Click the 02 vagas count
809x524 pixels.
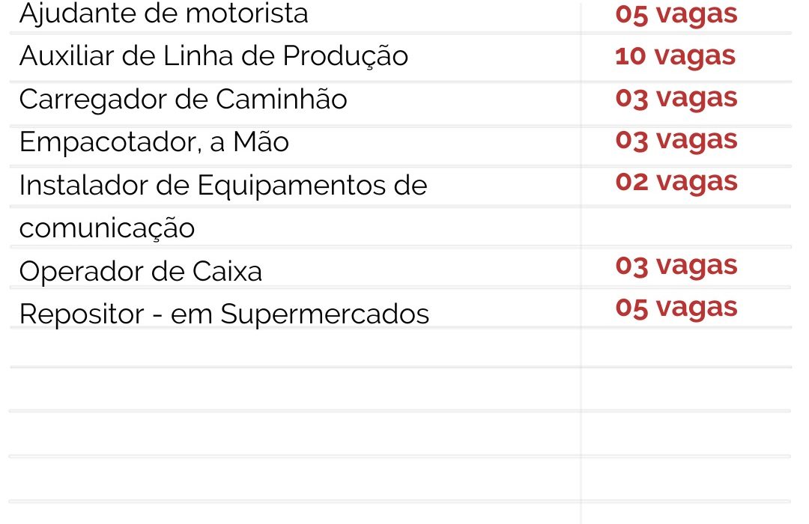click(676, 182)
